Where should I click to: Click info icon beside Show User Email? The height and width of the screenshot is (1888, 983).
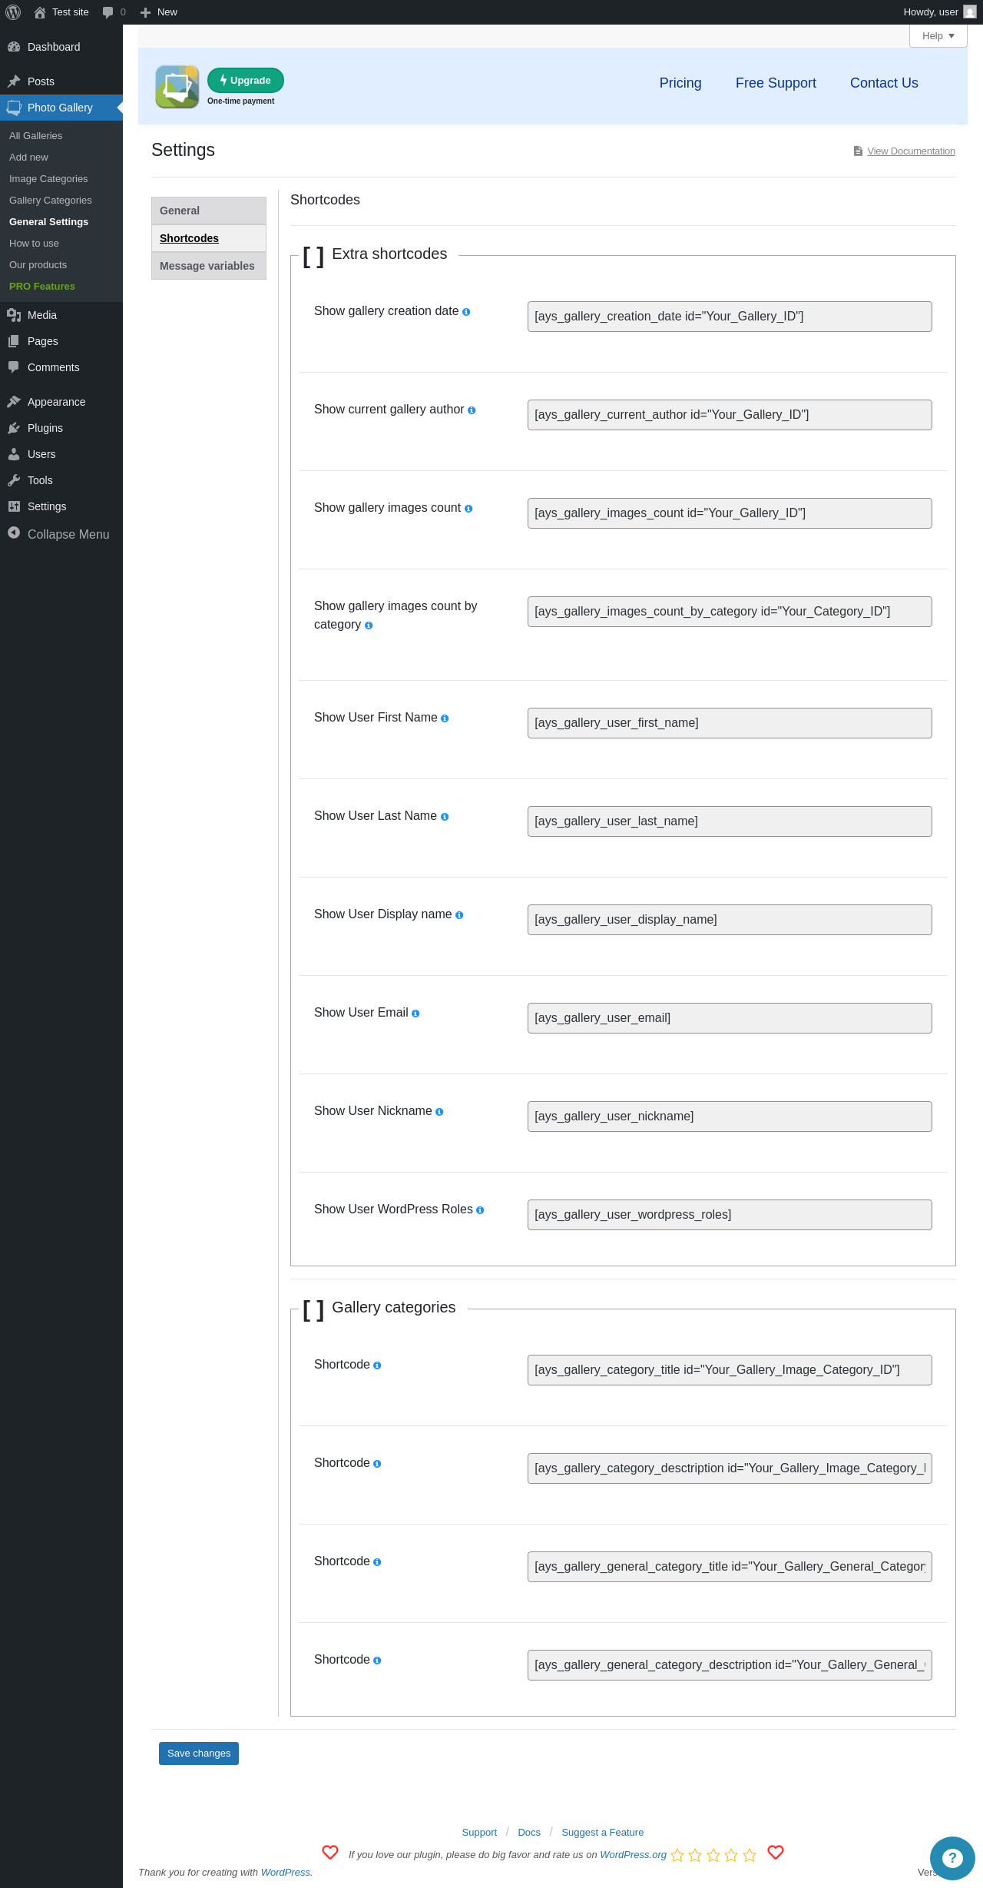(x=415, y=1014)
